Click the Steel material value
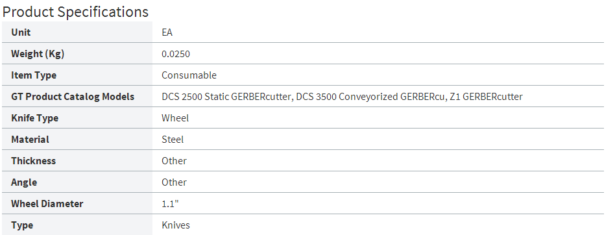This screenshot has width=615, height=235. pyautogui.click(x=173, y=140)
